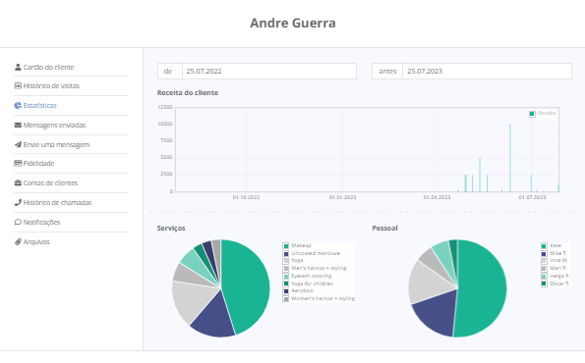Image resolution: width=585 pixels, height=363 pixels.
Task: Click the envelope icon for Mensagens enviadas
Action: [x=18, y=126]
